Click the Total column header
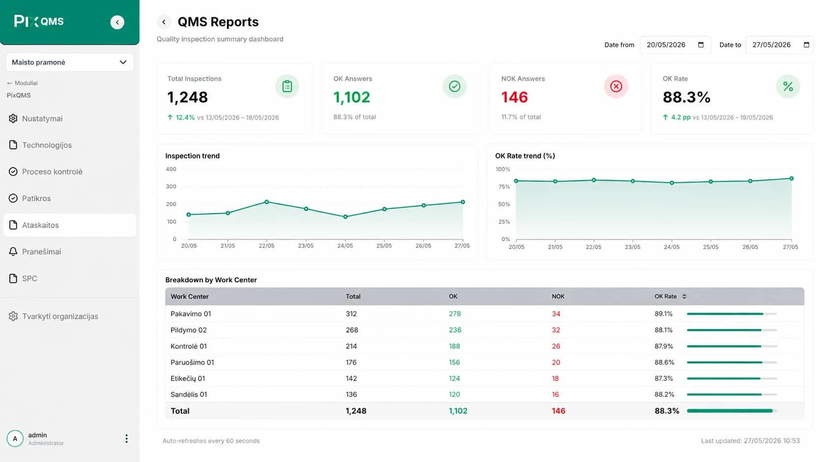This screenshot has height=462, width=822. (353, 297)
